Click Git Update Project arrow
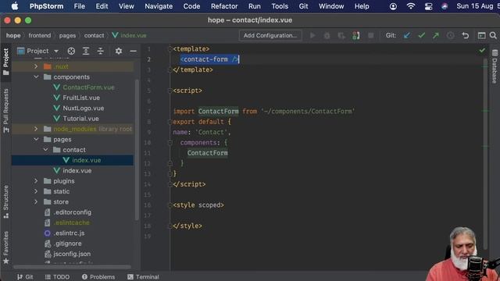Image resolution: width=500 pixels, height=281 pixels. pyautogui.click(x=407, y=35)
